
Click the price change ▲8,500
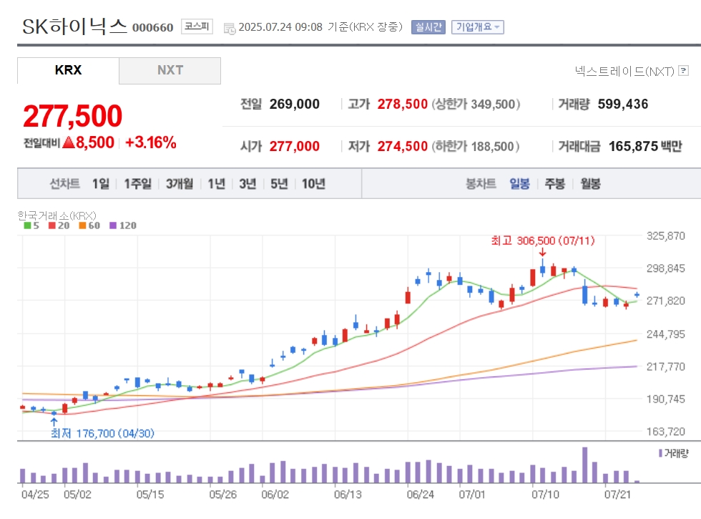click(x=88, y=142)
